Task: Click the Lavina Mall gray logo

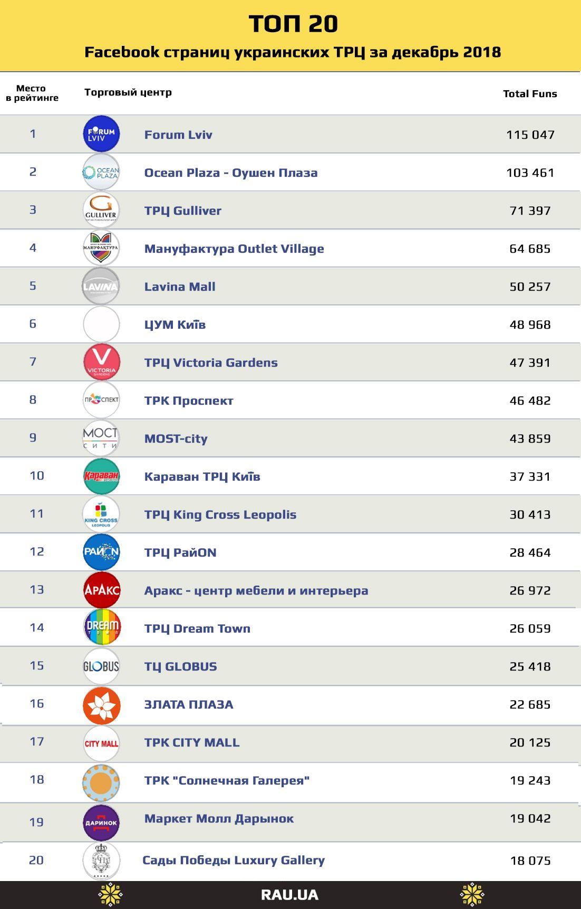Action: [101, 286]
